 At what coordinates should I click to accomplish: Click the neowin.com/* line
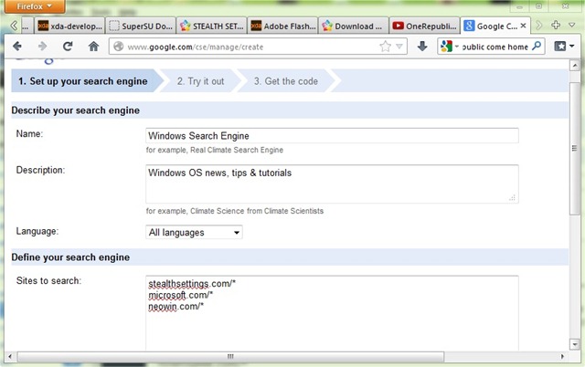coord(176,307)
